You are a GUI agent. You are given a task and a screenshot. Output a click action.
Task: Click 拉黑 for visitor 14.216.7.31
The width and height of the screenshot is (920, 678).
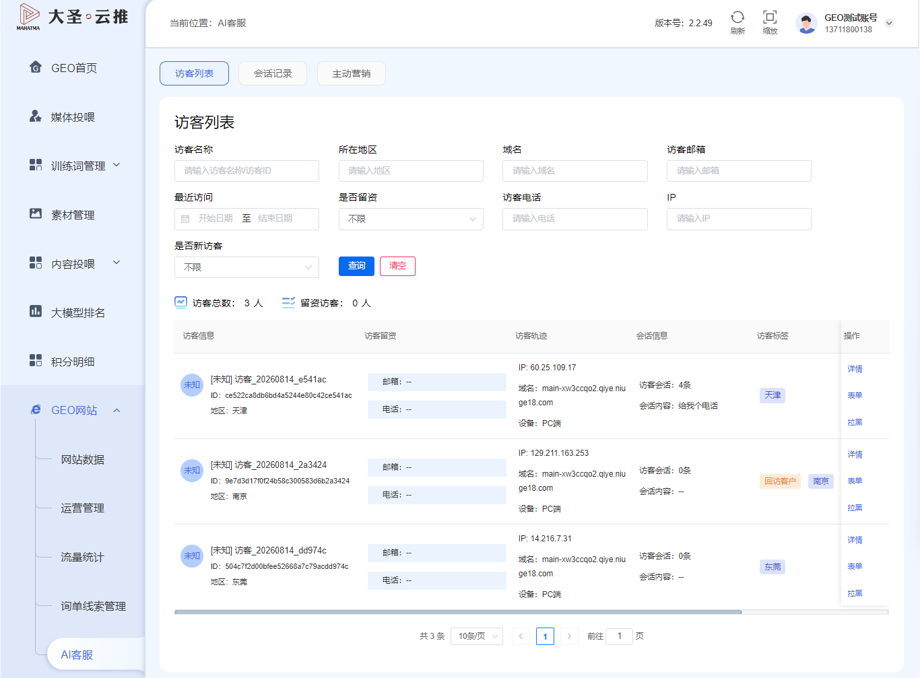click(855, 593)
